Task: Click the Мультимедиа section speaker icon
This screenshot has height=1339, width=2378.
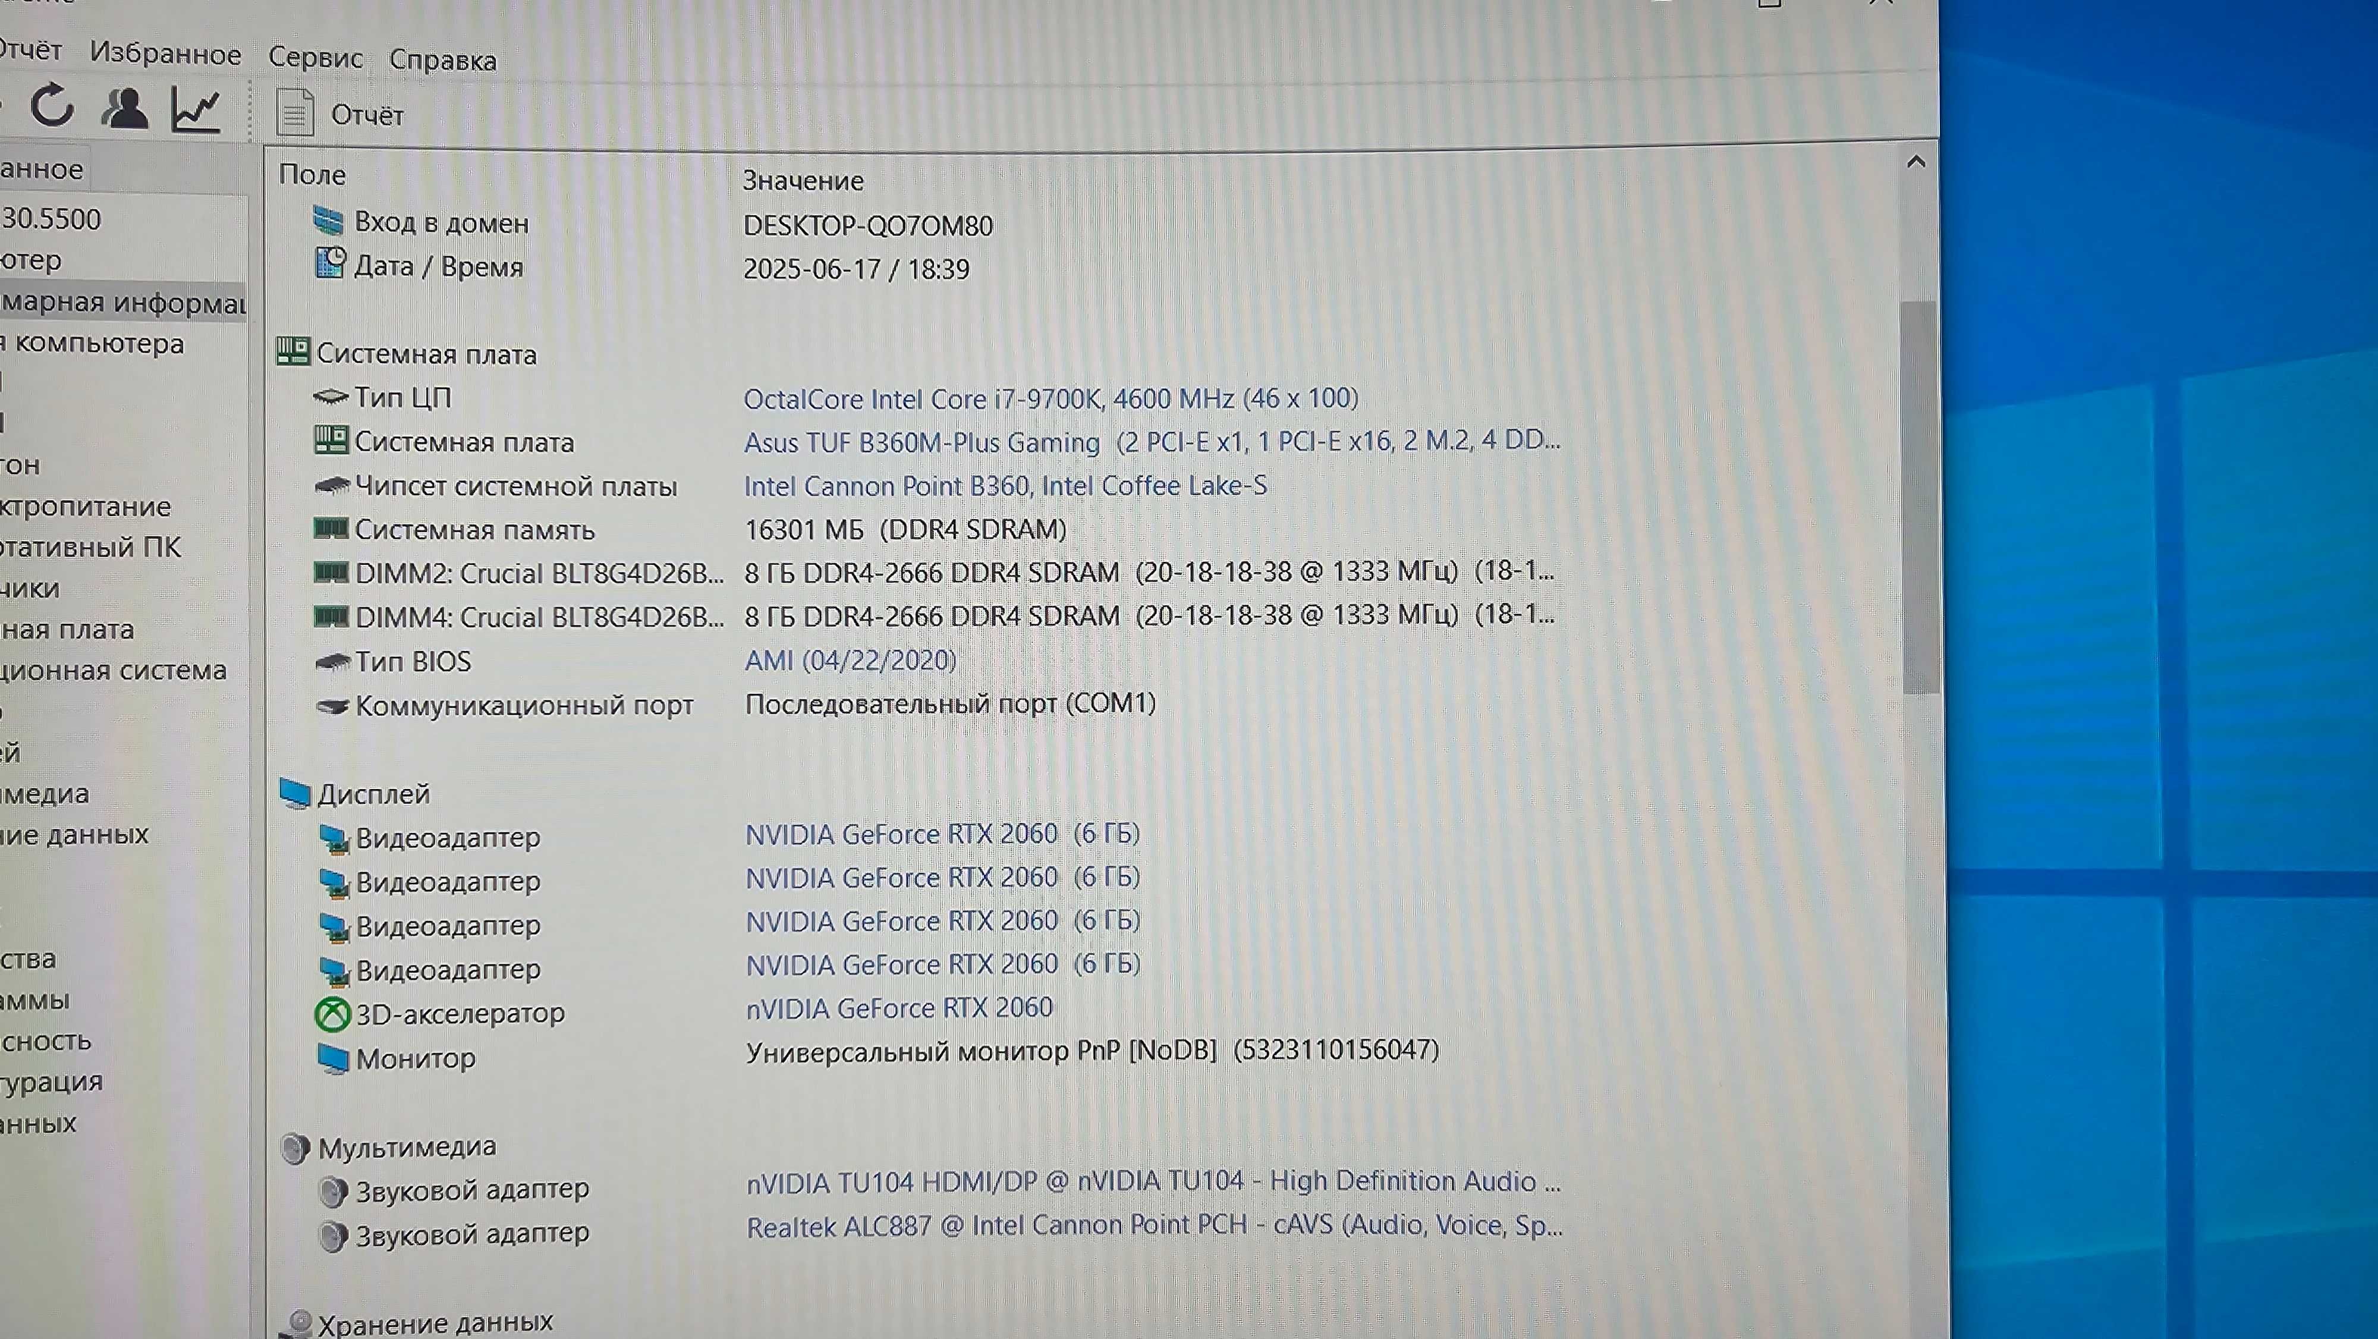Action: pyautogui.click(x=295, y=1148)
